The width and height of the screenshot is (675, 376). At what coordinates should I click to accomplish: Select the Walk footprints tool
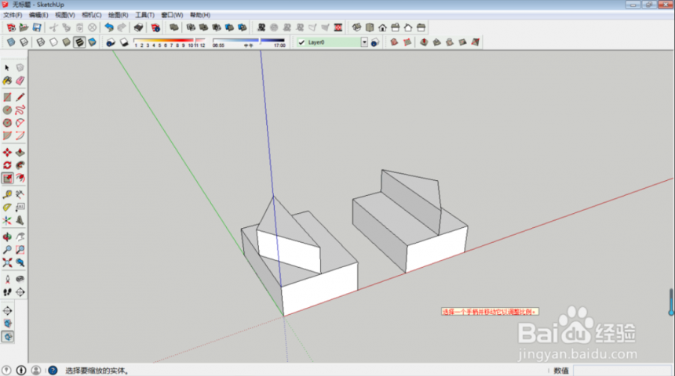point(7,292)
